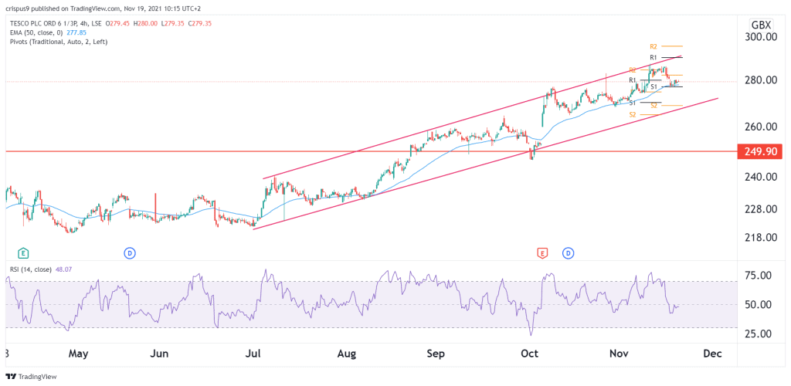Screen dimensions: 791x386
Task: Click the May label on time axis
Action: coord(78,354)
